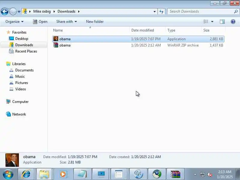This screenshot has height=180, width=240.
Task: Click Windows Explorer taskbar icon
Action: (x=44, y=174)
